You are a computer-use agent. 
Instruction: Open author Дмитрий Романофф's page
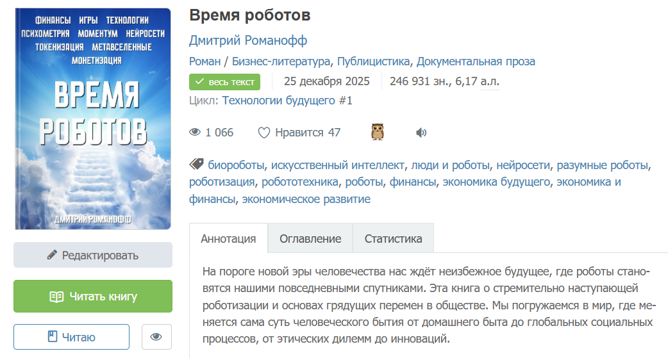[248, 40]
